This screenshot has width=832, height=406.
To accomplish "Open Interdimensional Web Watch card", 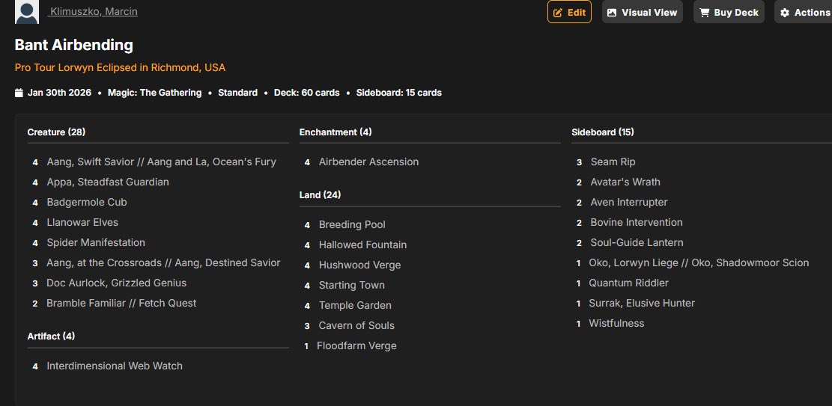I will (x=115, y=366).
